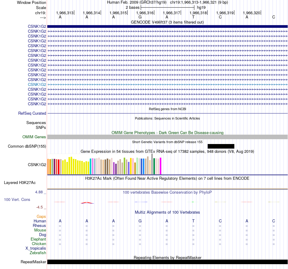The image size is (288, 269).
Task: Click RefSeq genes from NCBI title
Action: 167,109
